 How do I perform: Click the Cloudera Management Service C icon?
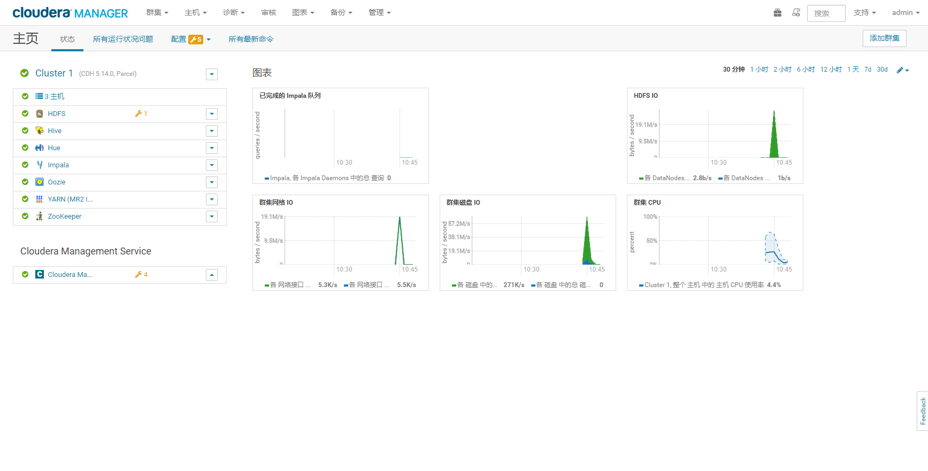coord(40,274)
